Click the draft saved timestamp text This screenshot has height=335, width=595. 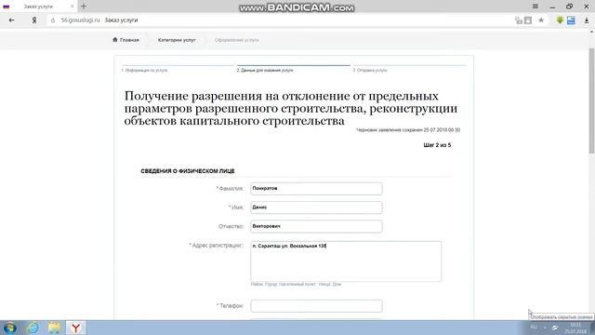click(x=408, y=130)
